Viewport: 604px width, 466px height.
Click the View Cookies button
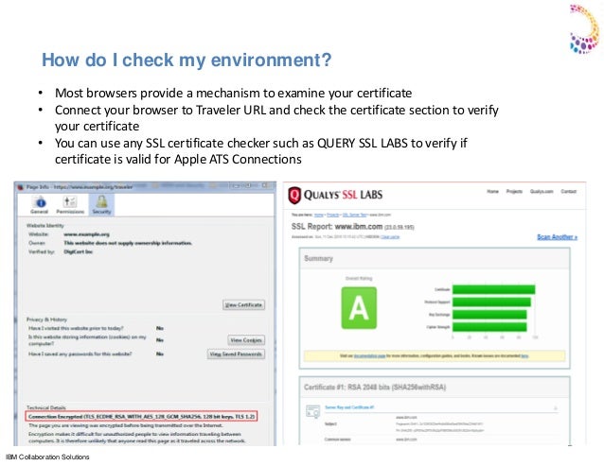[x=246, y=340]
